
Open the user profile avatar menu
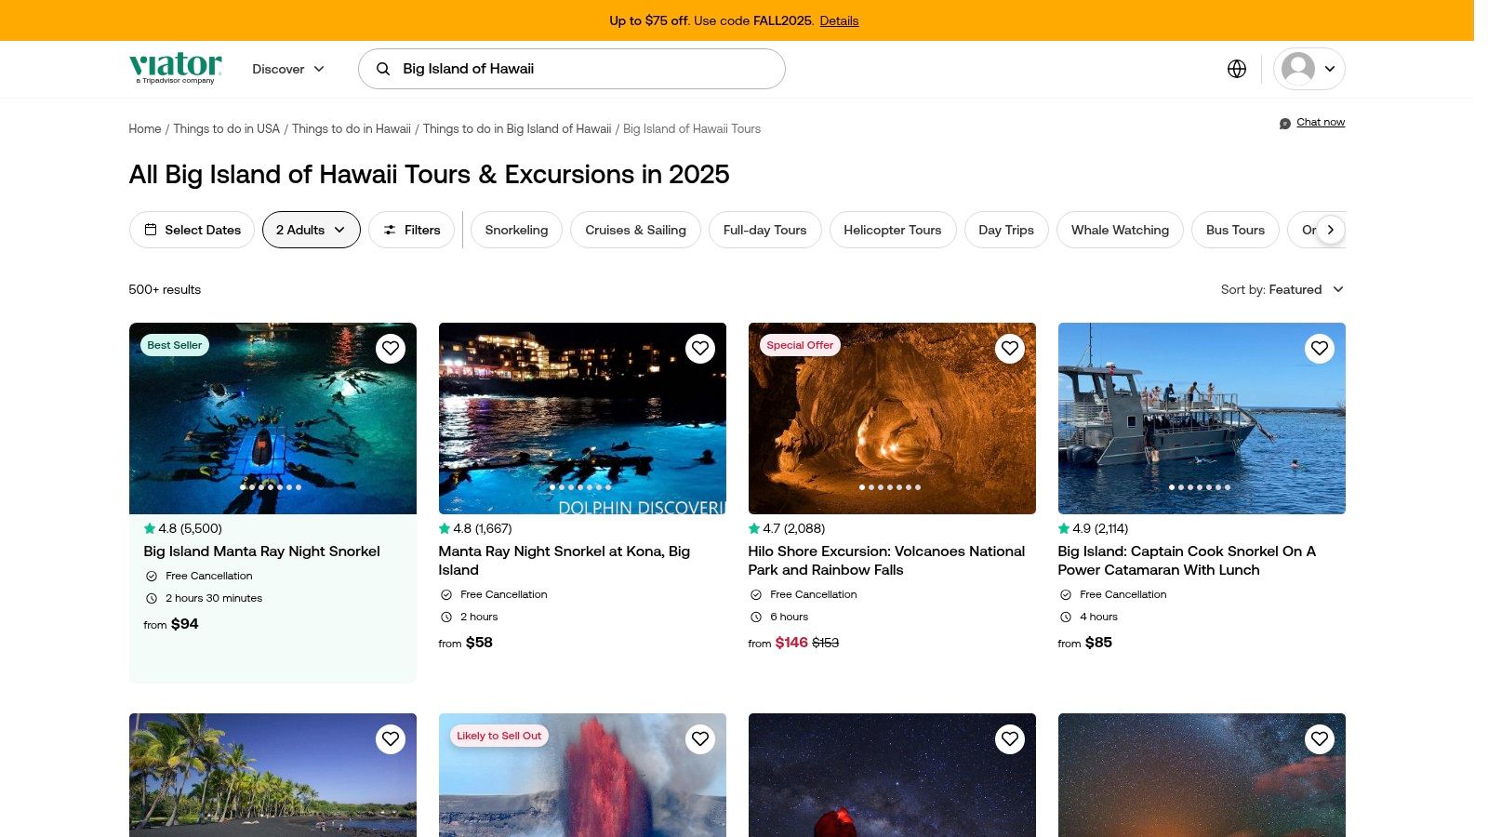1309,69
